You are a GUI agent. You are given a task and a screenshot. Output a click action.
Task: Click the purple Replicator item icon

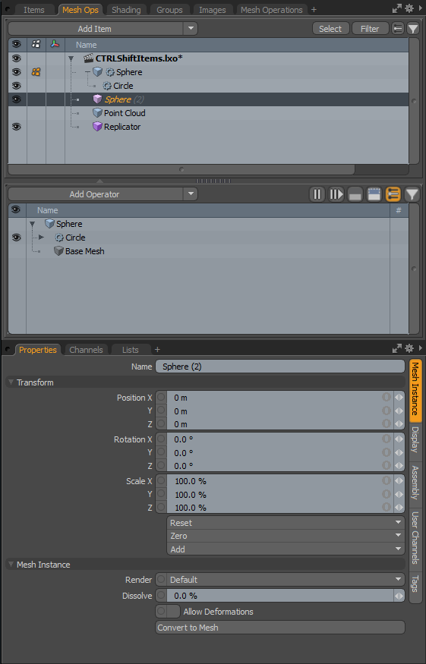[x=97, y=127]
